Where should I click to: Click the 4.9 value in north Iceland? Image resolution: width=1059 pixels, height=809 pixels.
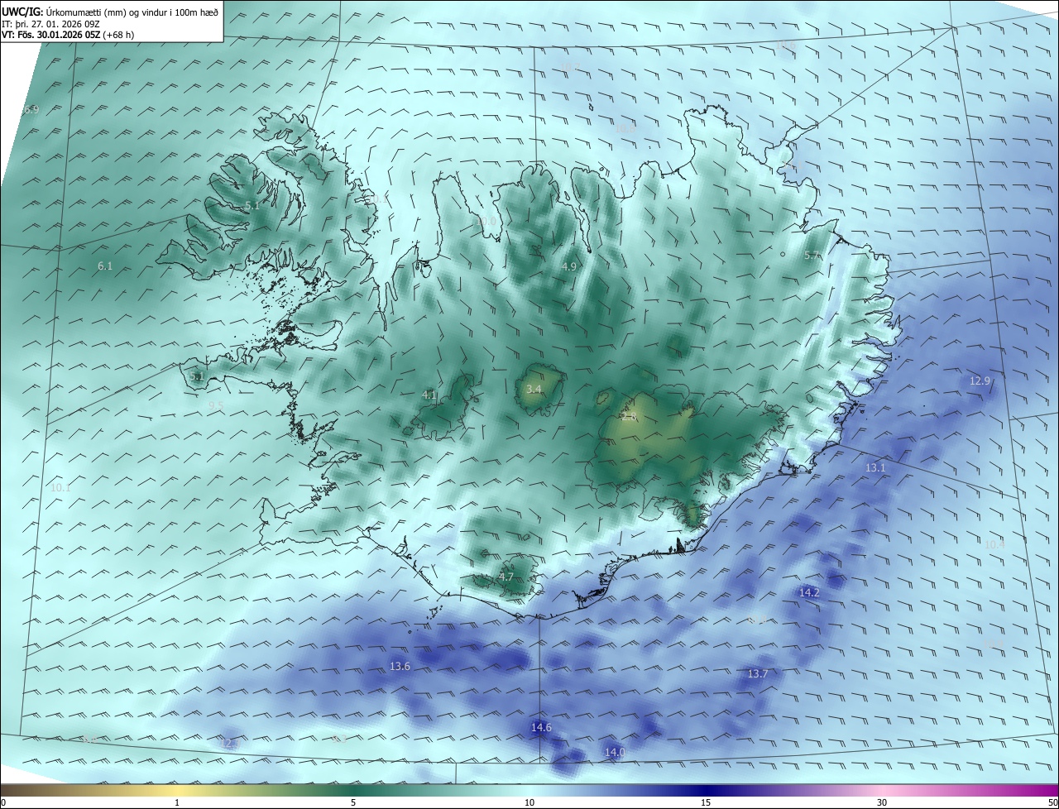click(x=568, y=266)
